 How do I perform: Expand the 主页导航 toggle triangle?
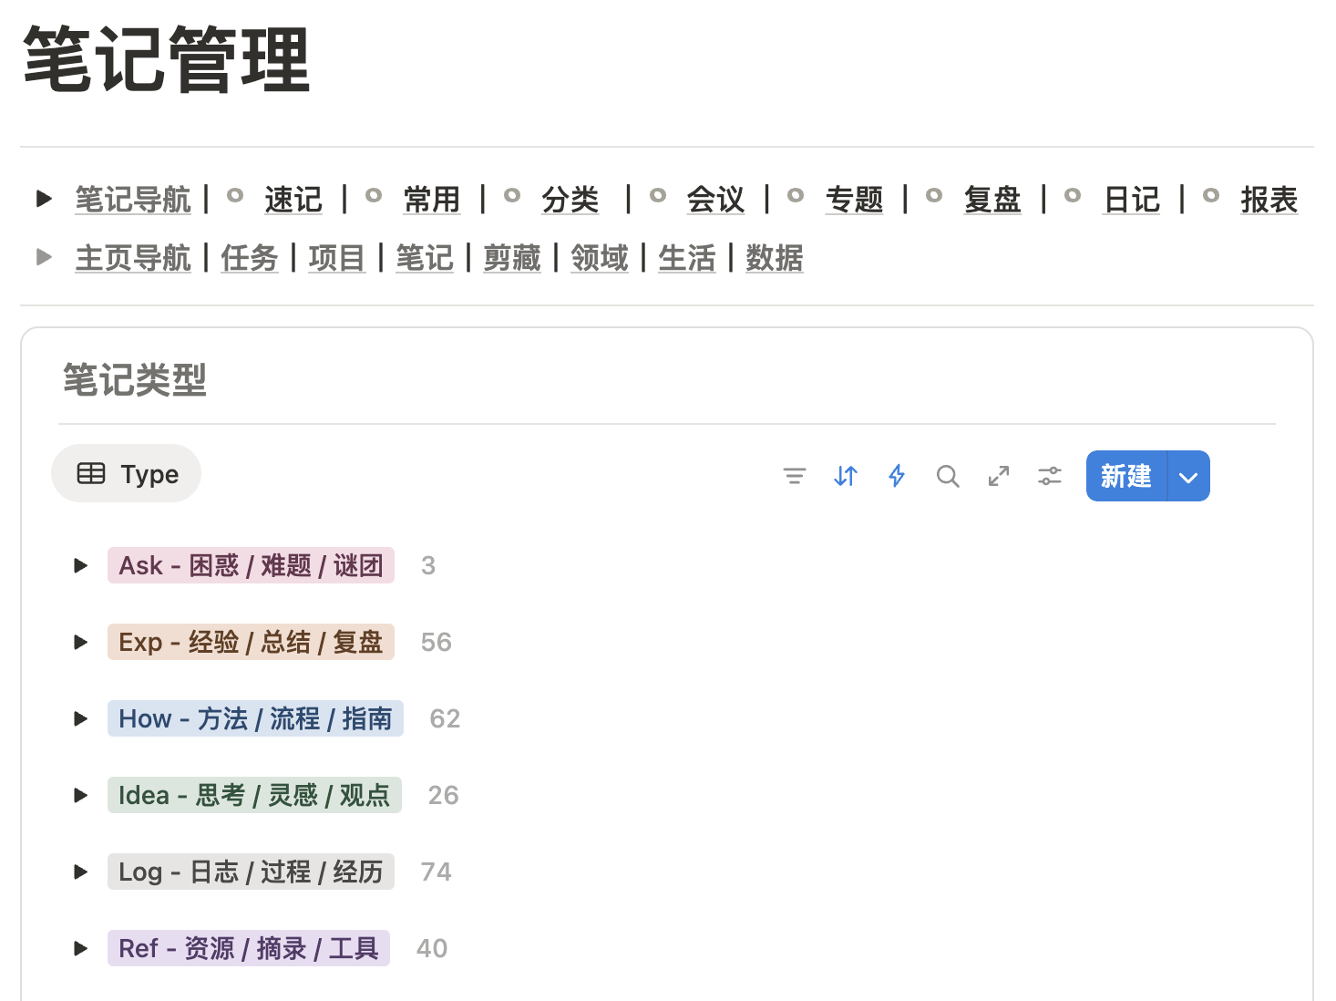tap(44, 258)
